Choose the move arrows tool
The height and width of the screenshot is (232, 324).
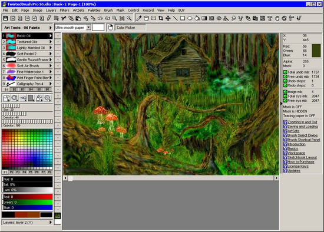[168, 18]
